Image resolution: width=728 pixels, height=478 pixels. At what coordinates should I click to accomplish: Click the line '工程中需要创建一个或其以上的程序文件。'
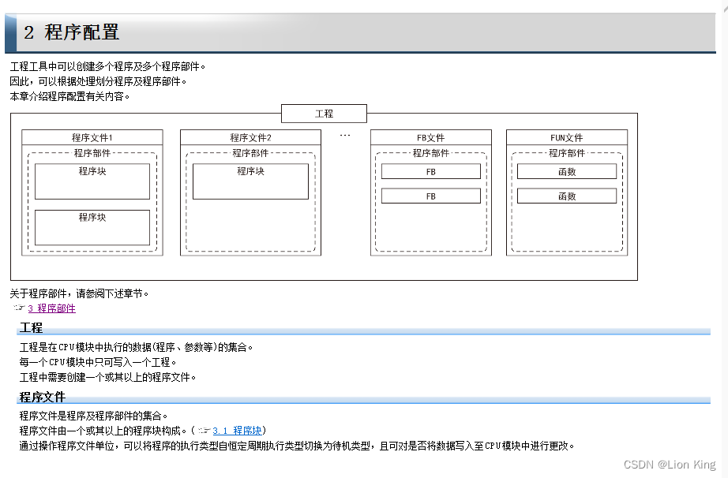point(107,377)
